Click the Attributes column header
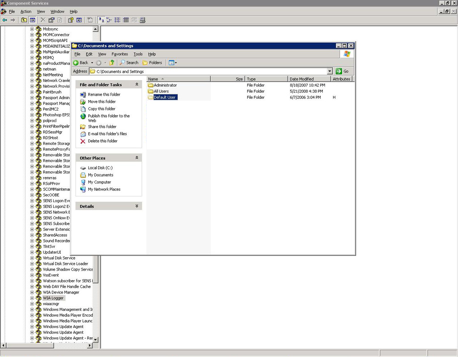Image resolution: width=458 pixels, height=357 pixels. (x=342, y=79)
